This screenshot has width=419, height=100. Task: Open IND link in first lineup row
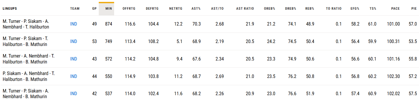73,24
